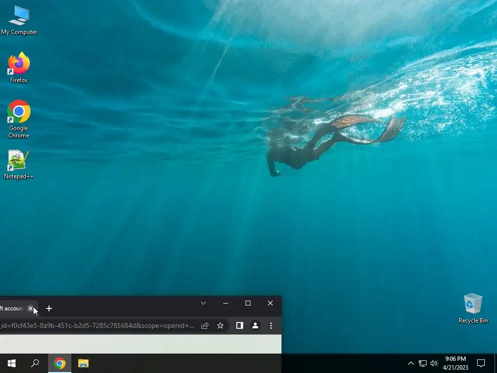Open the clock showing 9:06 PM

coord(455,363)
